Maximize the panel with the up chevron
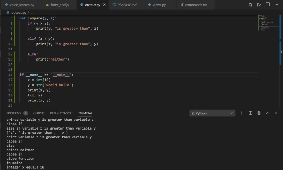Screen dimensions: 283x170 pos(268,113)
